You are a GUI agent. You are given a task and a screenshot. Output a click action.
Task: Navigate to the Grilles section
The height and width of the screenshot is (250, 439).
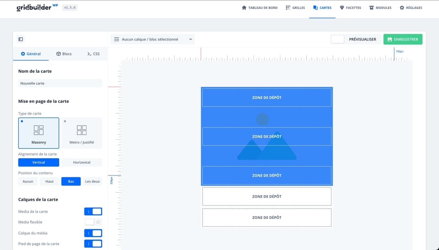[x=295, y=7]
